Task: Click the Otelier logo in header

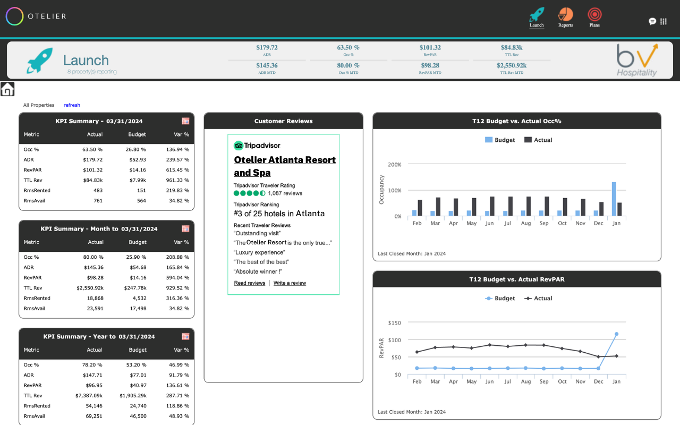Action: (36, 16)
